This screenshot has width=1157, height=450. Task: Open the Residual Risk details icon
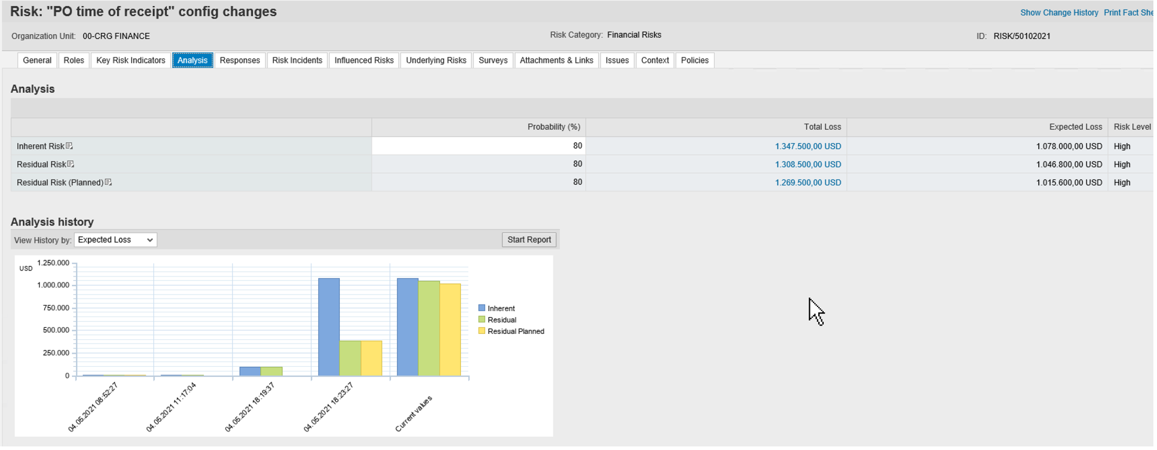pos(71,164)
